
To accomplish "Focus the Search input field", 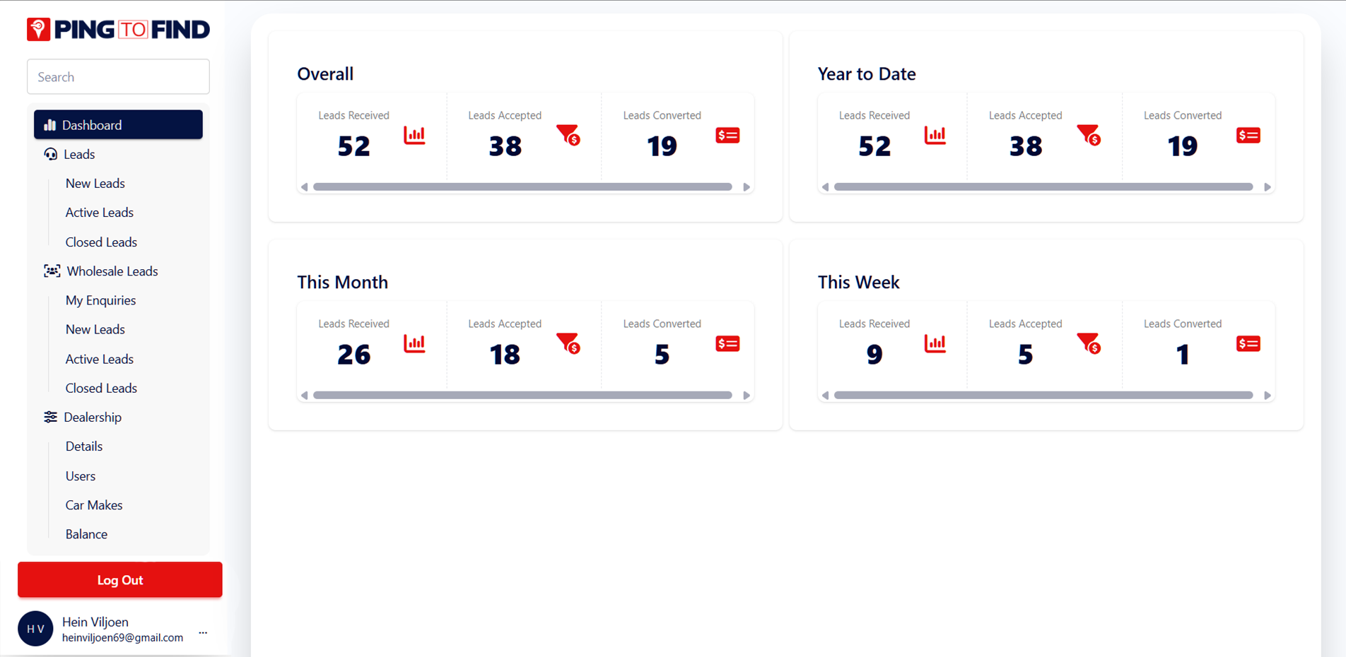I will (118, 76).
